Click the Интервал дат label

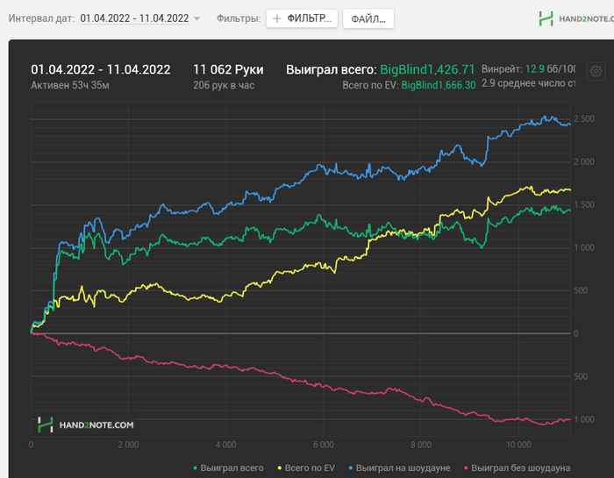[41, 18]
